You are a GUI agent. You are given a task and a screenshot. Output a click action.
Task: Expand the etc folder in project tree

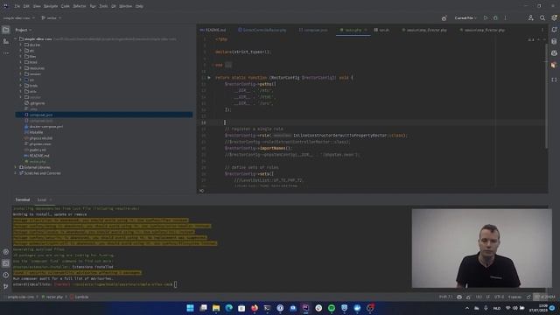21,51
